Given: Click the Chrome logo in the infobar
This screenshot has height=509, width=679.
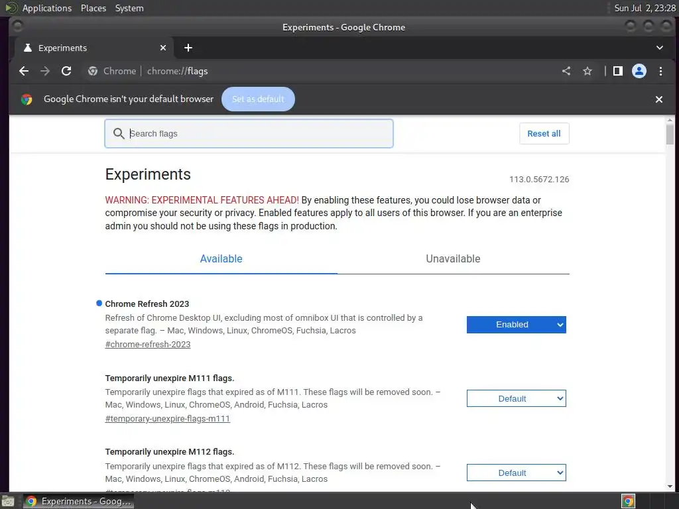Looking at the screenshot, I should click(x=27, y=99).
